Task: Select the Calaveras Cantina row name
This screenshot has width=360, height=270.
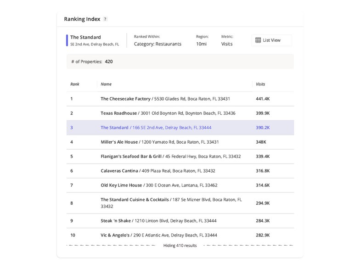Action: click(119, 171)
